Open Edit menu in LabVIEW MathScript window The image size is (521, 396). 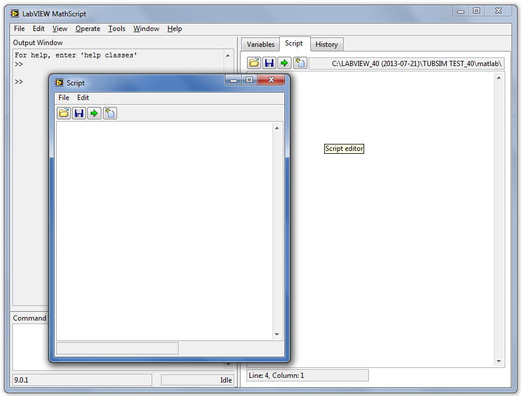39,29
